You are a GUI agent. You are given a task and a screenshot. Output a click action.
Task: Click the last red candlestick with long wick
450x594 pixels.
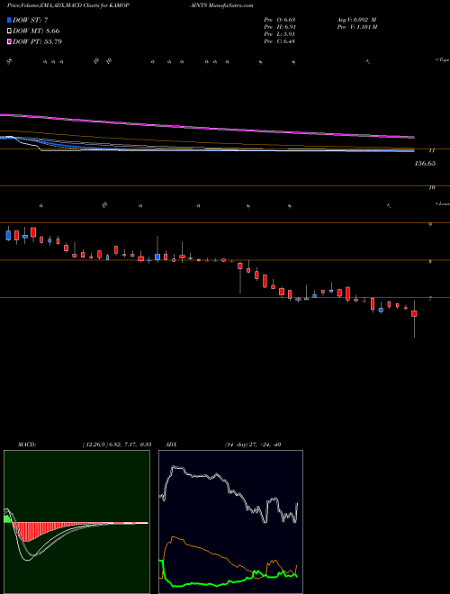414,313
